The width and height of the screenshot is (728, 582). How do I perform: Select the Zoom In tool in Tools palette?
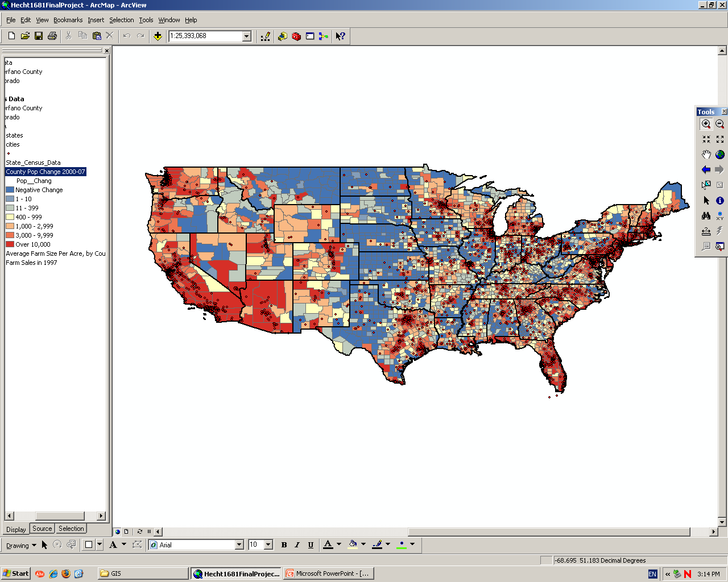706,124
